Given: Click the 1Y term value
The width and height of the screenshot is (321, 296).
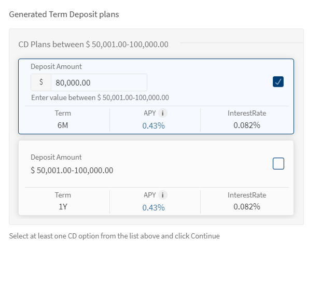Looking at the screenshot, I should tap(63, 207).
